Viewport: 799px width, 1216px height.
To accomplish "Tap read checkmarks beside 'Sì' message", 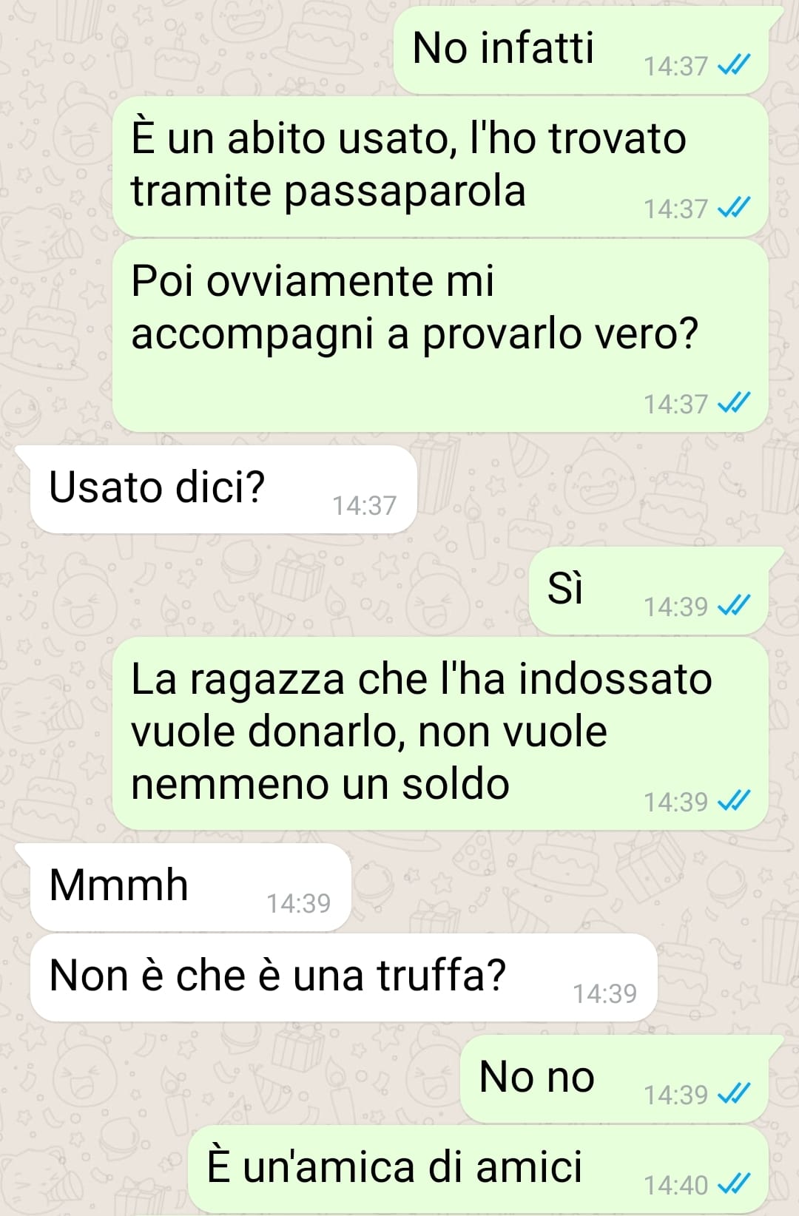I will 735,606.
